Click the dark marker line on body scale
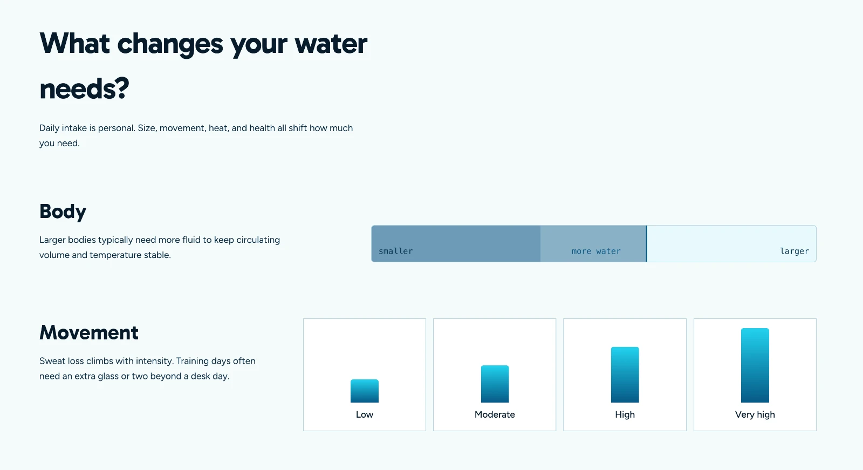The height and width of the screenshot is (470, 863). (x=646, y=244)
